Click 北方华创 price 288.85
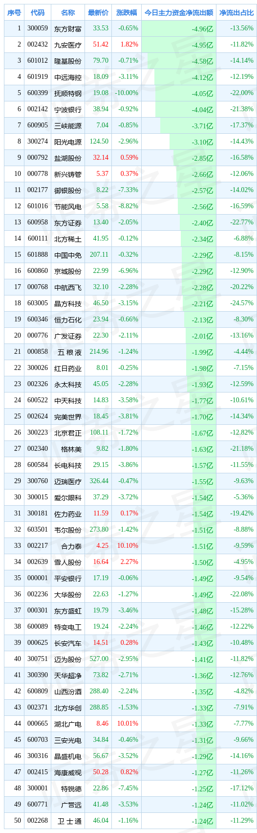 click(99, 708)
